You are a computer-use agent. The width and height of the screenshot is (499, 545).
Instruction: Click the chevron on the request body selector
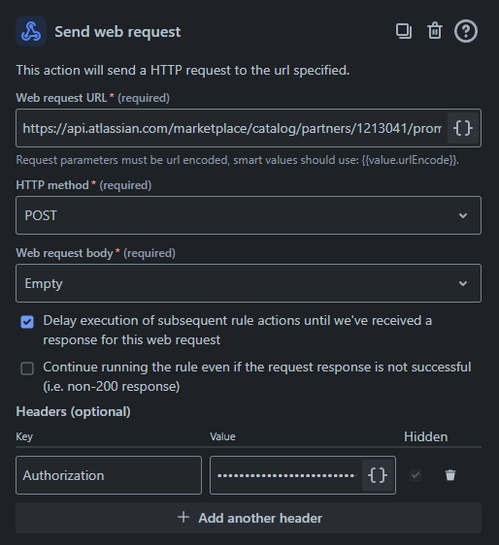[463, 283]
